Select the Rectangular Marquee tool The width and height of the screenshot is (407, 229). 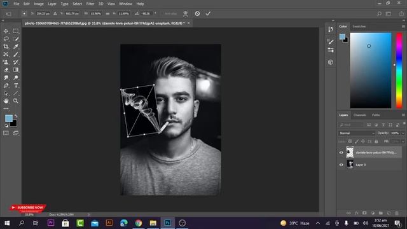click(x=16, y=31)
